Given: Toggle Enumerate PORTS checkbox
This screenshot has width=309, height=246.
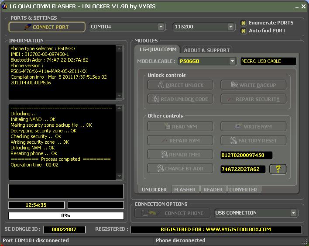Looking at the screenshot, I should [x=244, y=23].
